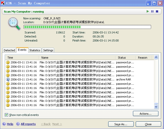Sort events by Status column header
The width and height of the screenshot is (164, 129).
126,58
